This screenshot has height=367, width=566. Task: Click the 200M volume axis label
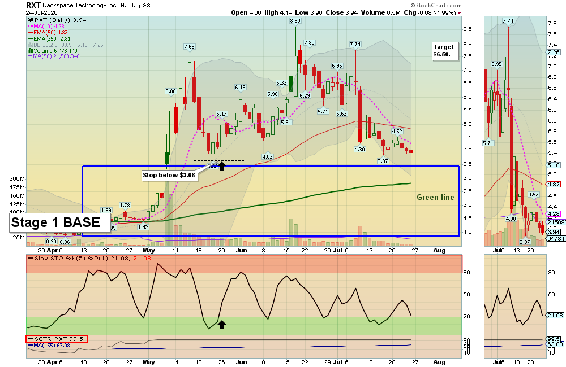17,179
